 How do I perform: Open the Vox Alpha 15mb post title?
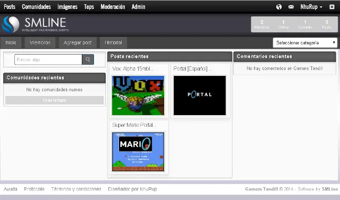coord(132,68)
